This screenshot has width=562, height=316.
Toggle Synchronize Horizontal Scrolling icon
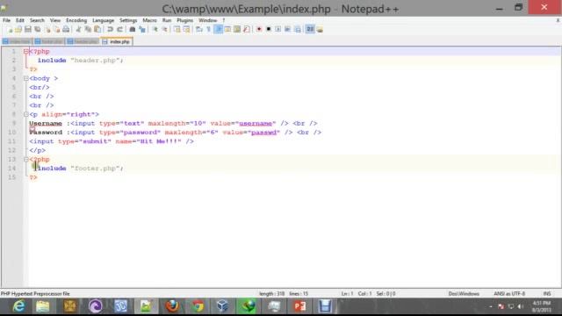click(187, 29)
